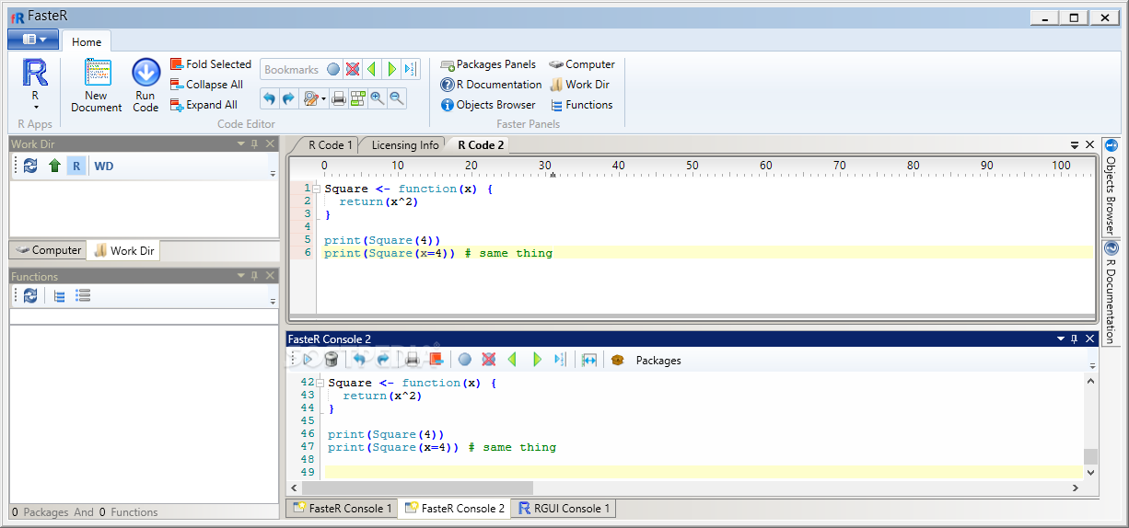Refresh the Functions panel
Viewport: 1129px width, 528px height.
pyautogui.click(x=30, y=296)
